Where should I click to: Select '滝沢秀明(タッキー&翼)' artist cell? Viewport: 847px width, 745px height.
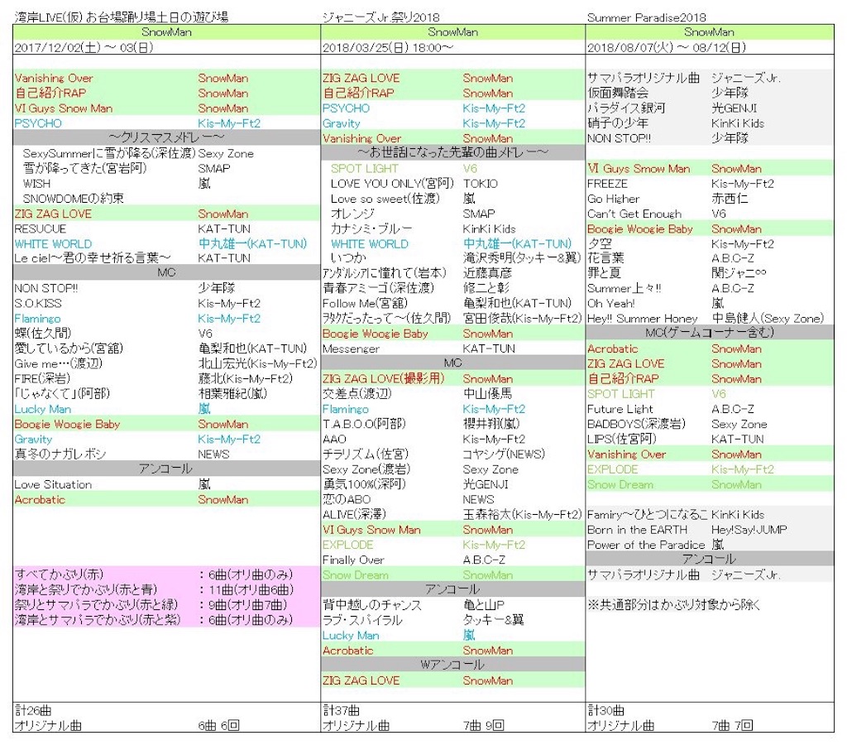(x=522, y=258)
